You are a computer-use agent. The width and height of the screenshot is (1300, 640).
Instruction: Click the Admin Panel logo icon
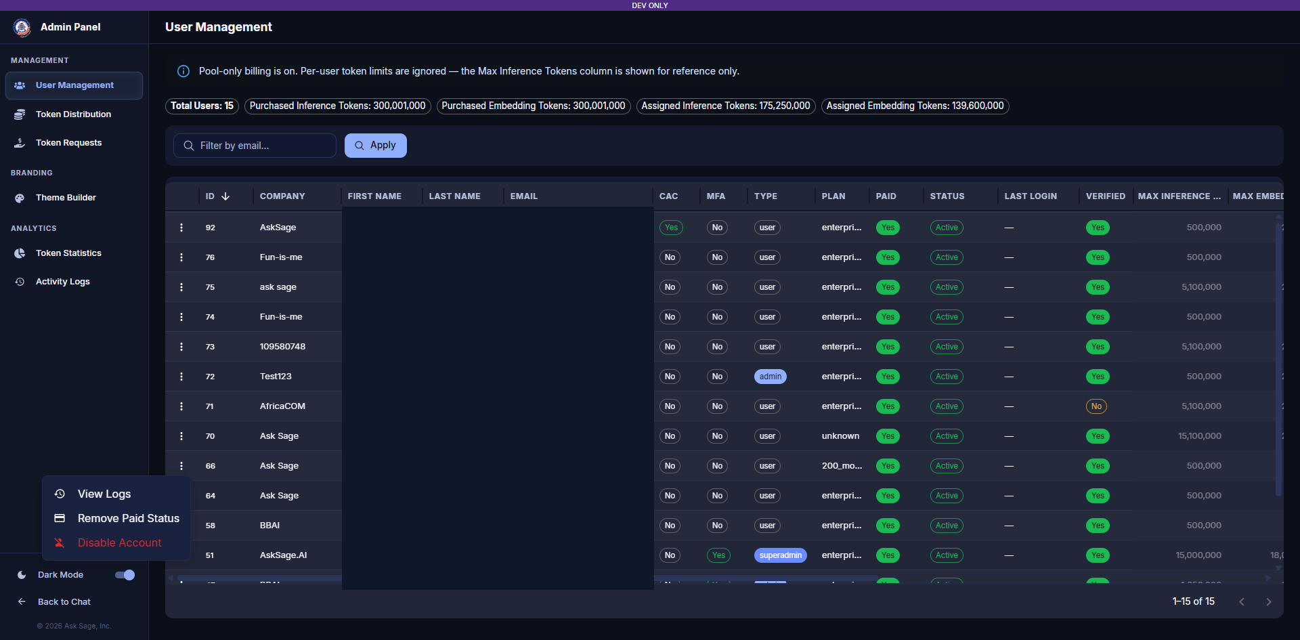[22, 28]
